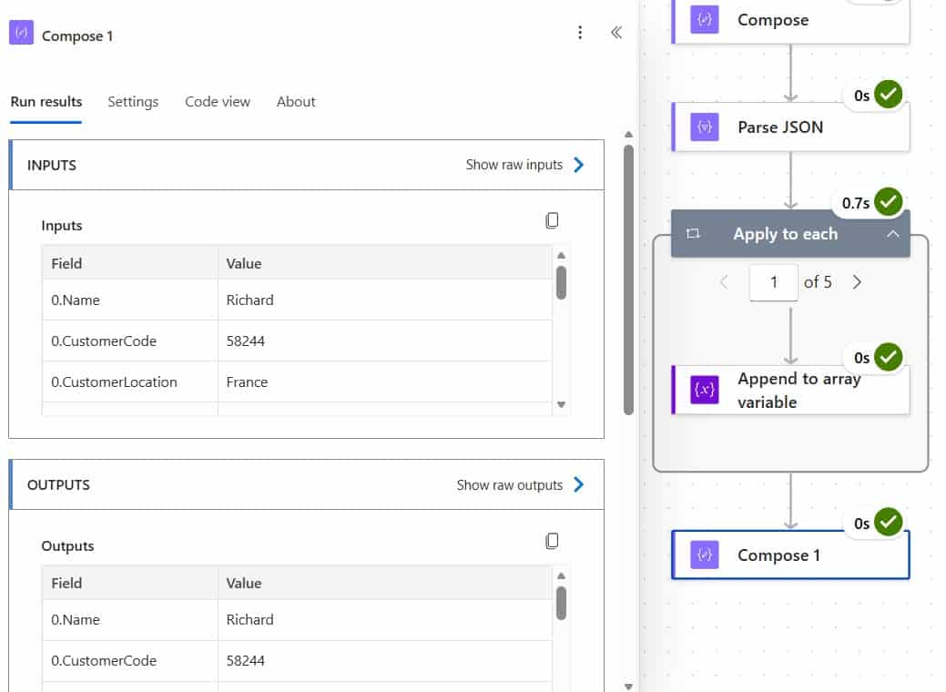
Task: Click 0.Name field in Inputs table
Action: pos(76,300)
